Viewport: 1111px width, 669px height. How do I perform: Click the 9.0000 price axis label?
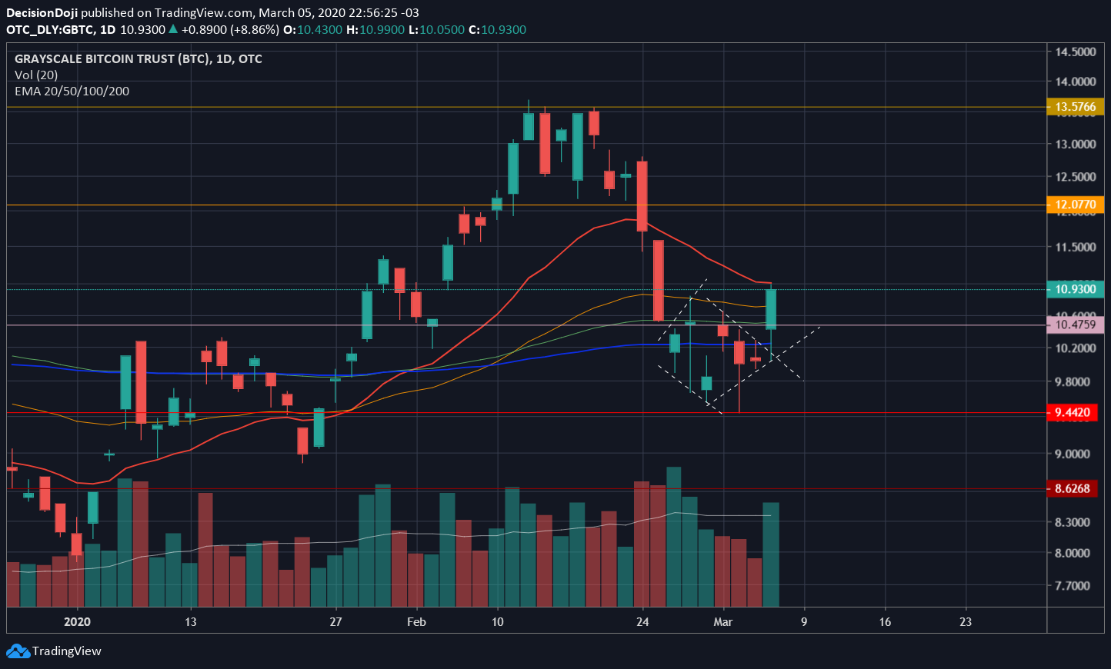[x=1073, y=454]
